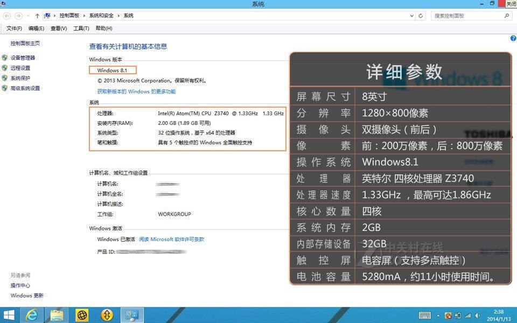Open the address bar history dropdown
517x323 pixels.
coord(412,16)
